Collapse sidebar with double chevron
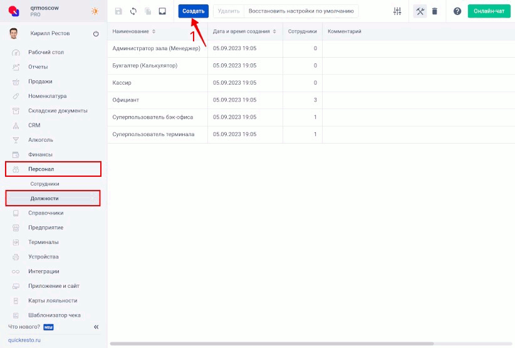 pyautogui.click(x=96, y=327)
